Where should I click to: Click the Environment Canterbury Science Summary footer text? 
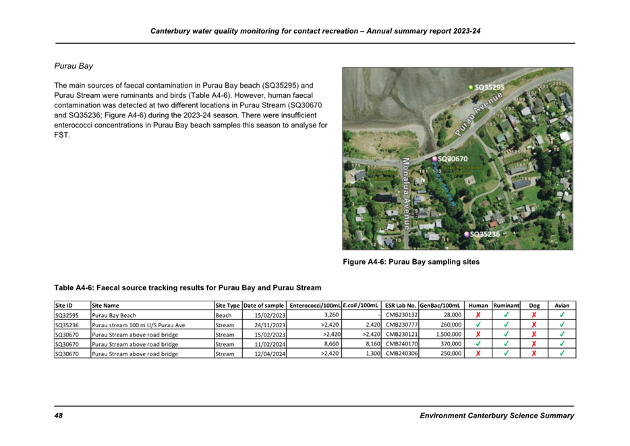(x=497, y=416)
